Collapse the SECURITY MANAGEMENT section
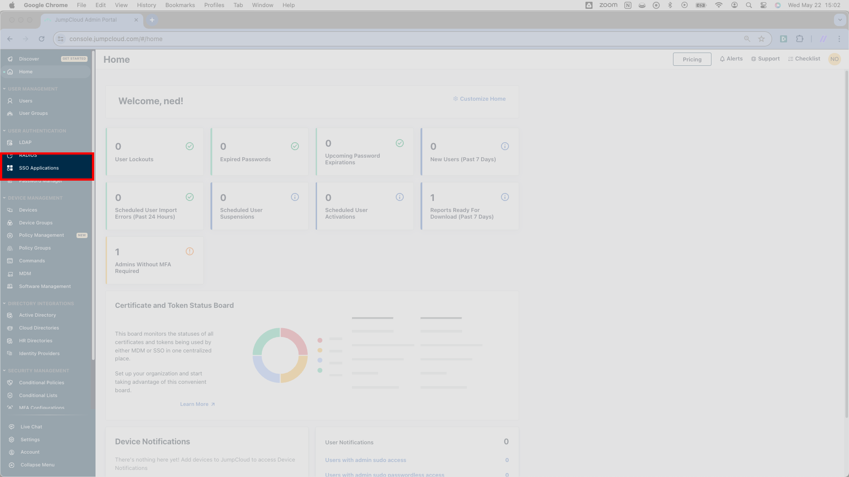The width and height of the screenshot is (849, 477). [4, 371]
